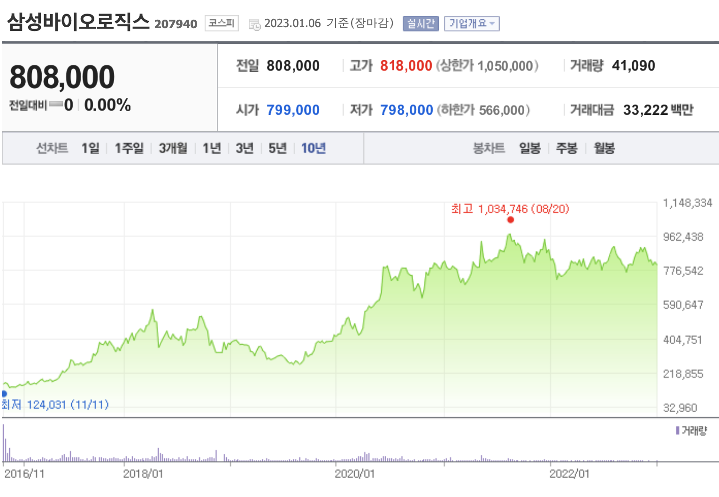The height and width of the screenshot is (497, 719).
Task: Click the red 최고 high-point marker dot
Action: point(511,220)
